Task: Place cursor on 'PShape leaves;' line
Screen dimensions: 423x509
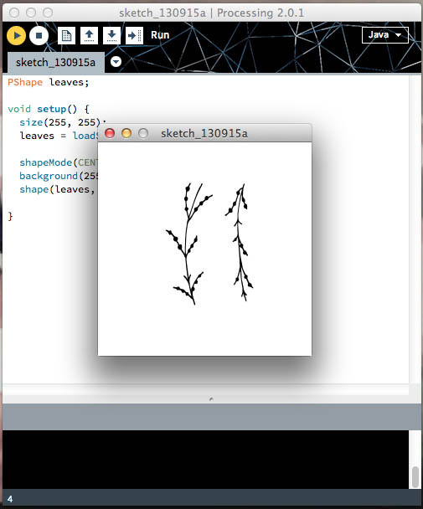Action: 48,82
